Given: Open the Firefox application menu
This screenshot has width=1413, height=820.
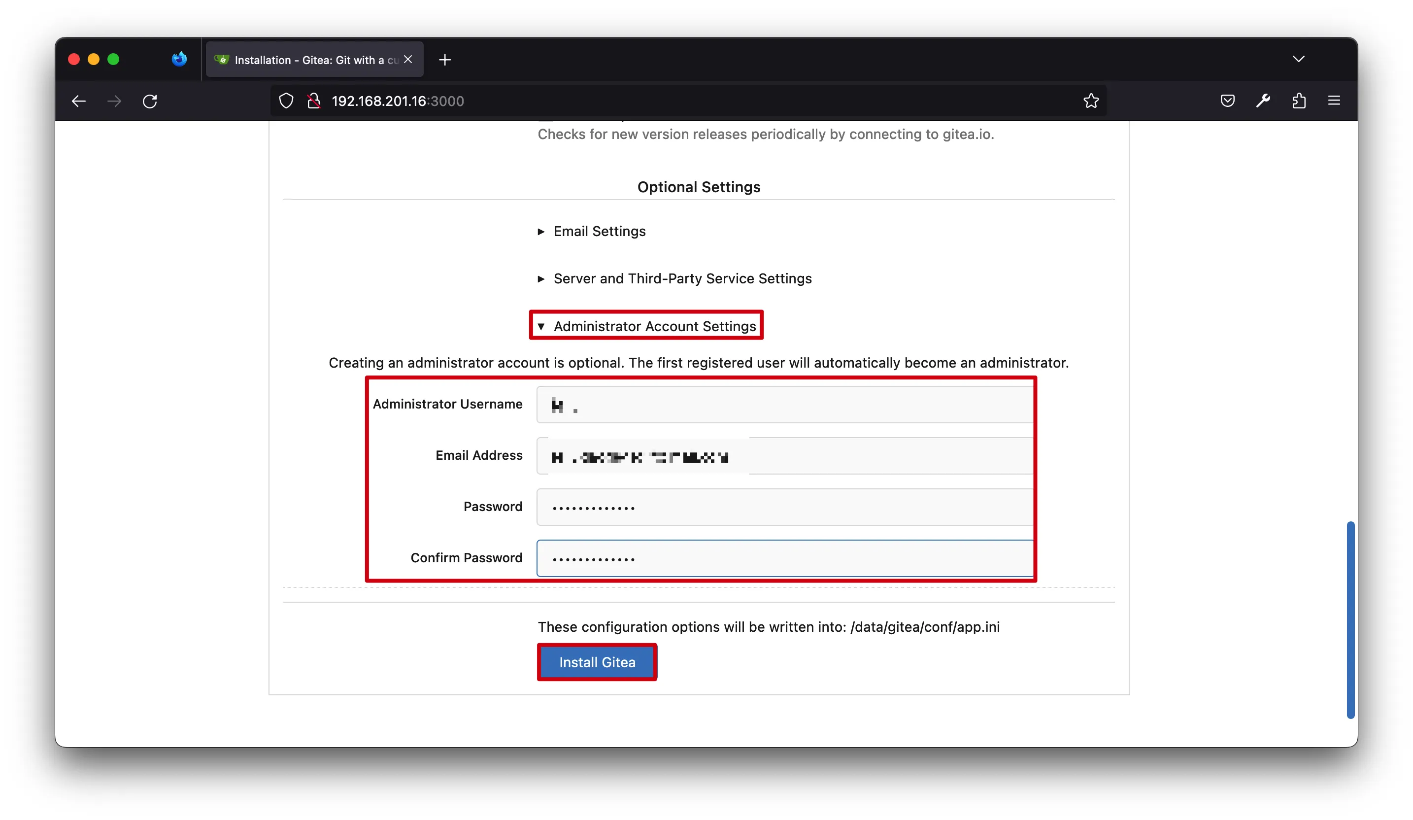Looking at the screenshot, I should [x=1334, y=101].
